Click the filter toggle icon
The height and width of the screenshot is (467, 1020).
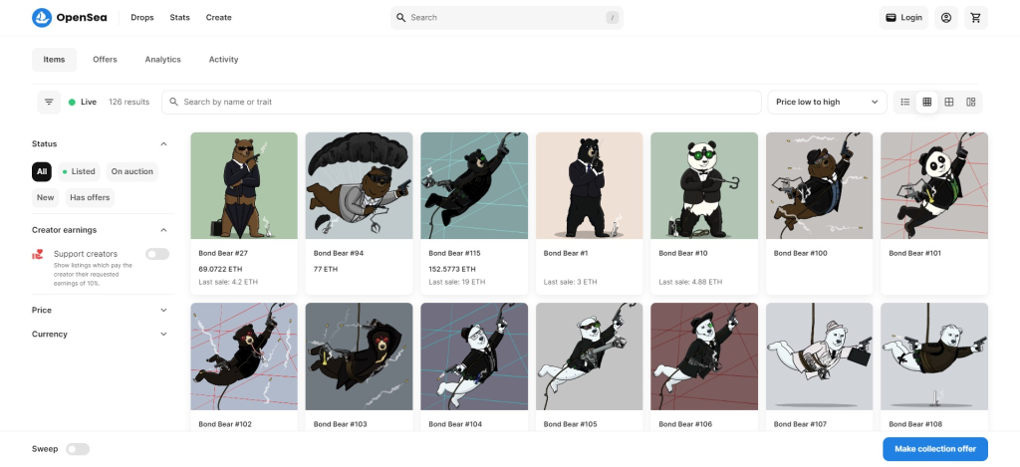point(49,102)
